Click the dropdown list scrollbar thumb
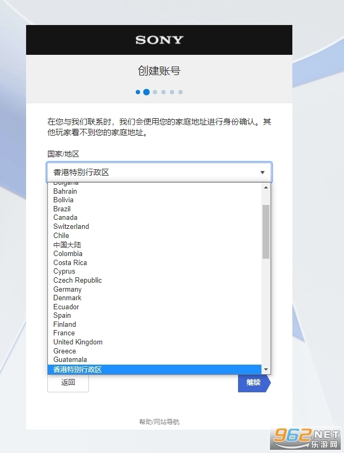This screenshot has height=453, width=344. [x=266, y=232]
